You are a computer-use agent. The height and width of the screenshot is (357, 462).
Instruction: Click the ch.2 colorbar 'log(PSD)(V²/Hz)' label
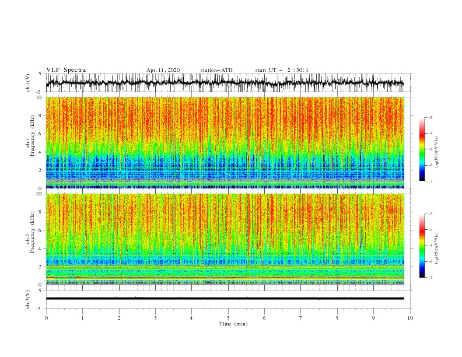(x=437, y=248)
